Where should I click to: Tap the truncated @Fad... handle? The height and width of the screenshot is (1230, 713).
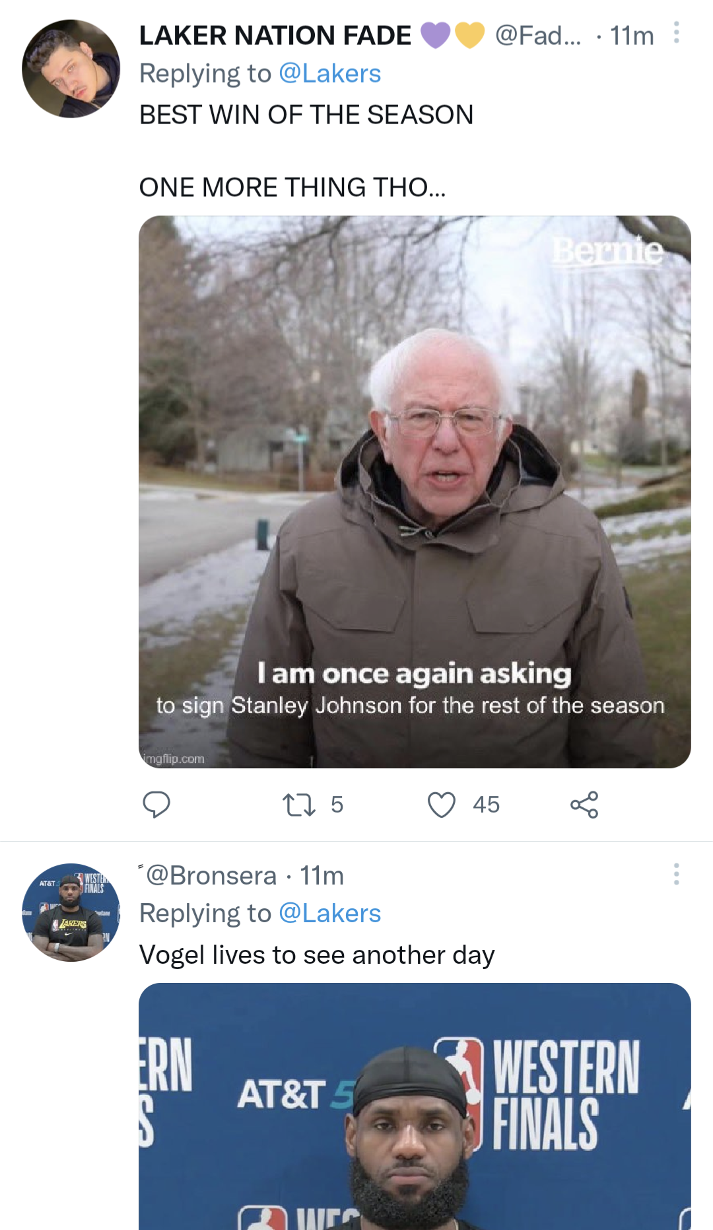pos(538,36)
